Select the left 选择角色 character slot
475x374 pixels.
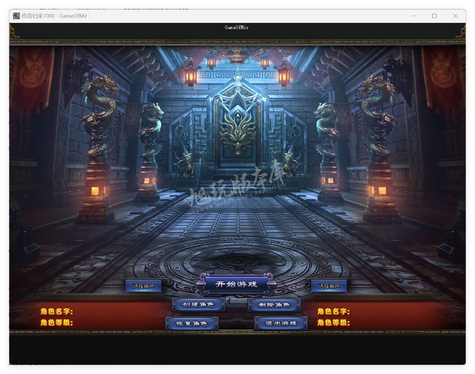coord(144,286)
